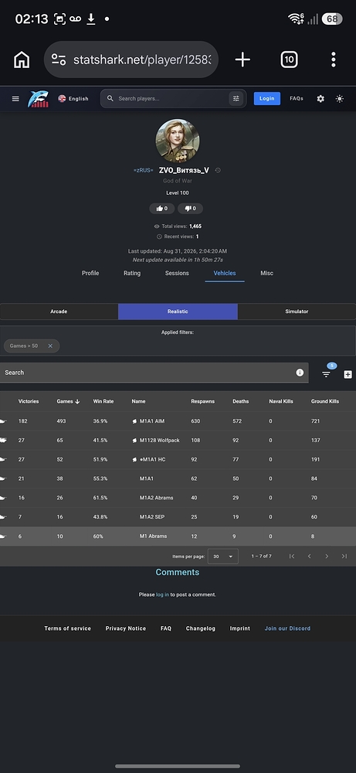Click search info icon

[300, 373]
